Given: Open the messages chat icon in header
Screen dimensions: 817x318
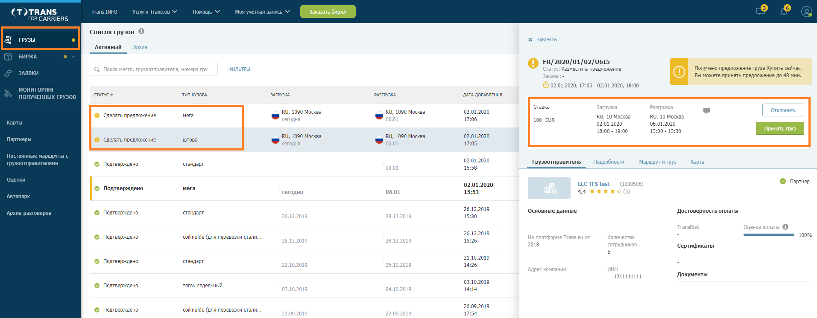Looking at the screenshot, I should (761, 12).
